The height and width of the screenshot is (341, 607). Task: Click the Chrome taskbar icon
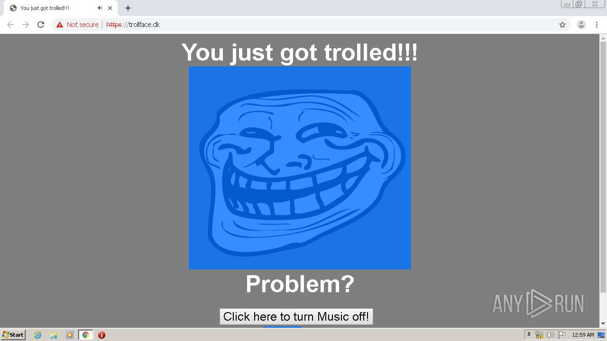coord(85,335)
